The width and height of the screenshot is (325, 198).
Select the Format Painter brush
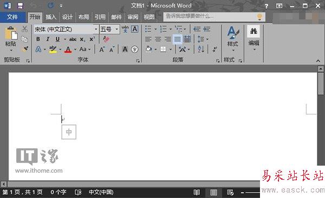25,49
